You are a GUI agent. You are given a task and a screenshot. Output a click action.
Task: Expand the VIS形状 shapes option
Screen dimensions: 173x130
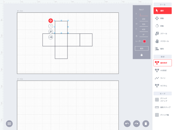162,70
